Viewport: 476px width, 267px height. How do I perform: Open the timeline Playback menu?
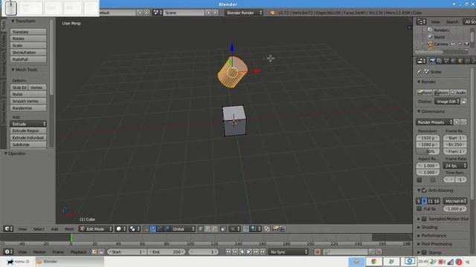tap(78, 251)
